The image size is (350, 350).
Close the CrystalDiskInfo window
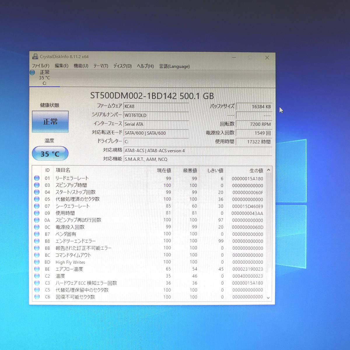[x=267, y=58]
